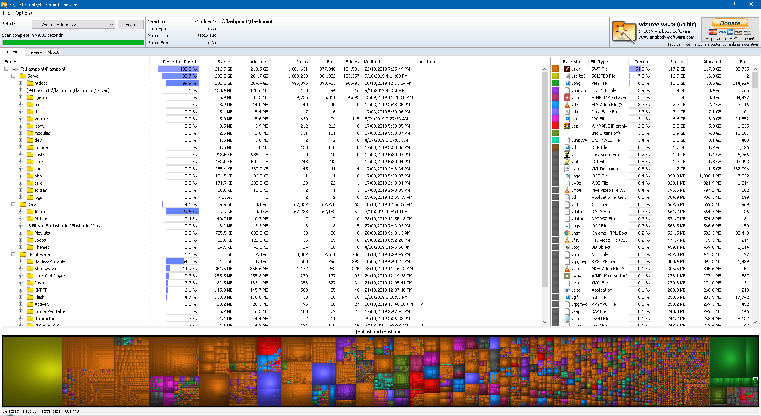
Task: Click the .html Chrome document icon
Action: tap(567, 233)
